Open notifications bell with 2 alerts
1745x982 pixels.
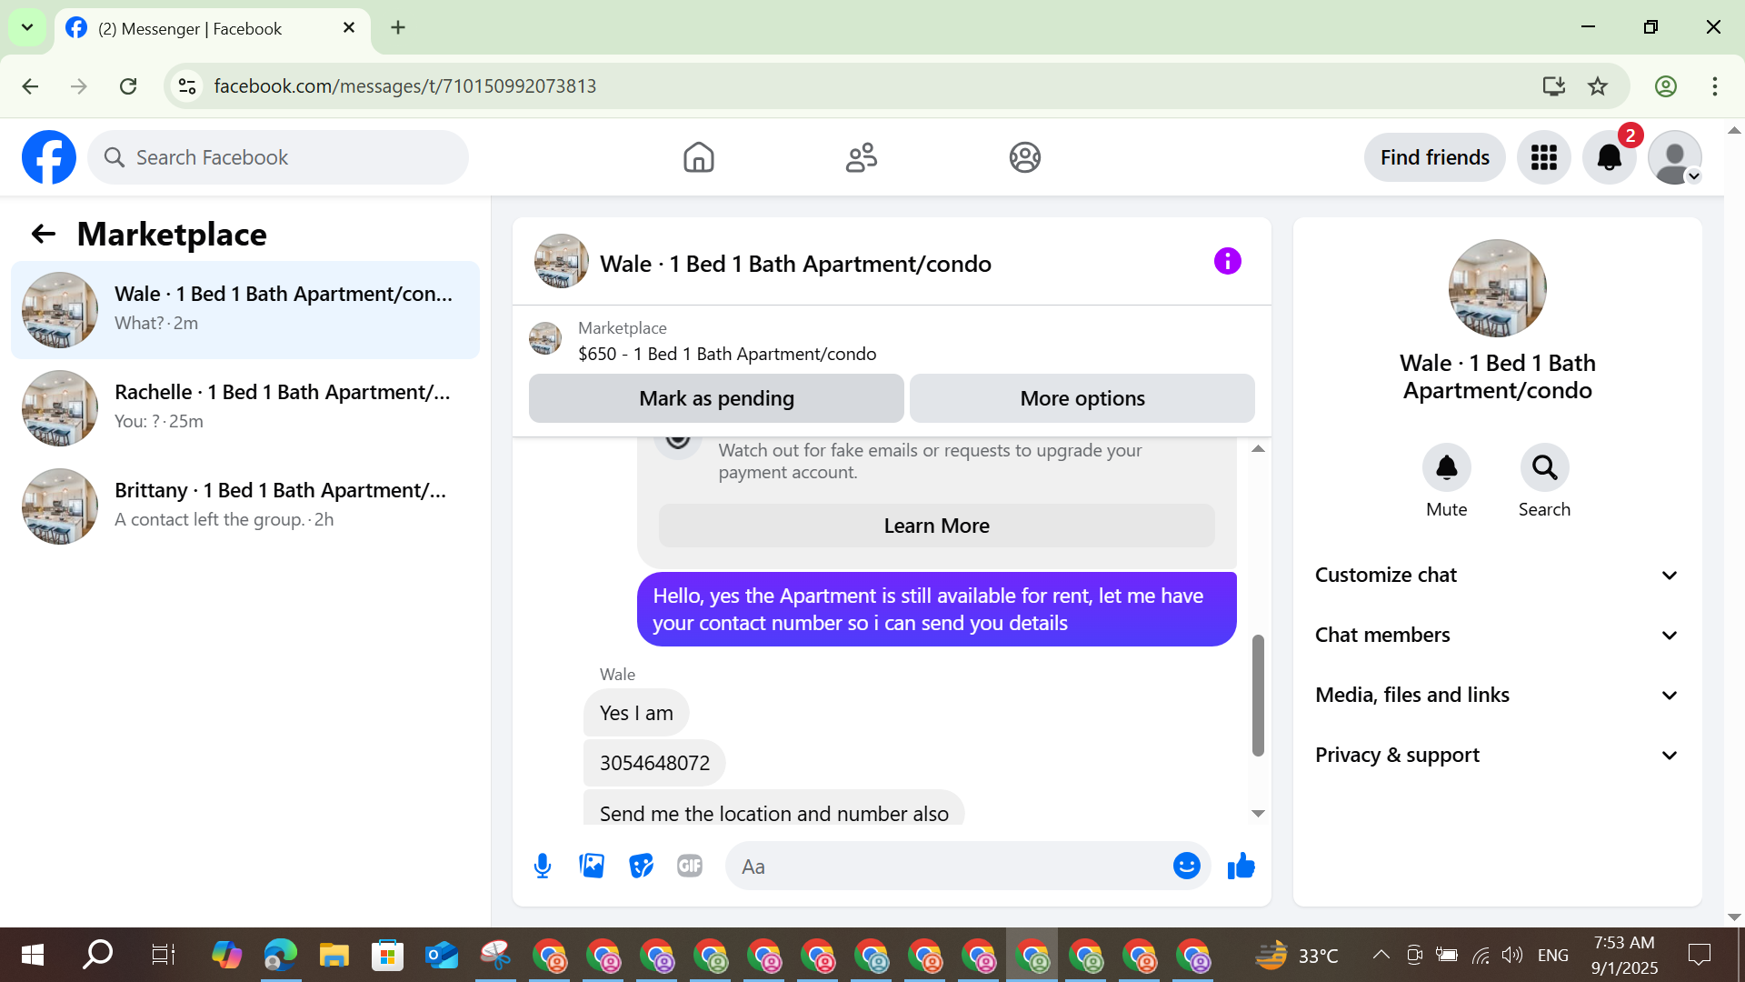click(1609, 157)
